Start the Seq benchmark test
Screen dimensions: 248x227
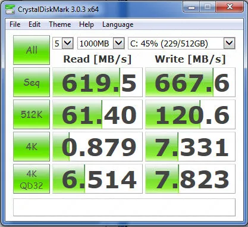click(x=32, y=82)
